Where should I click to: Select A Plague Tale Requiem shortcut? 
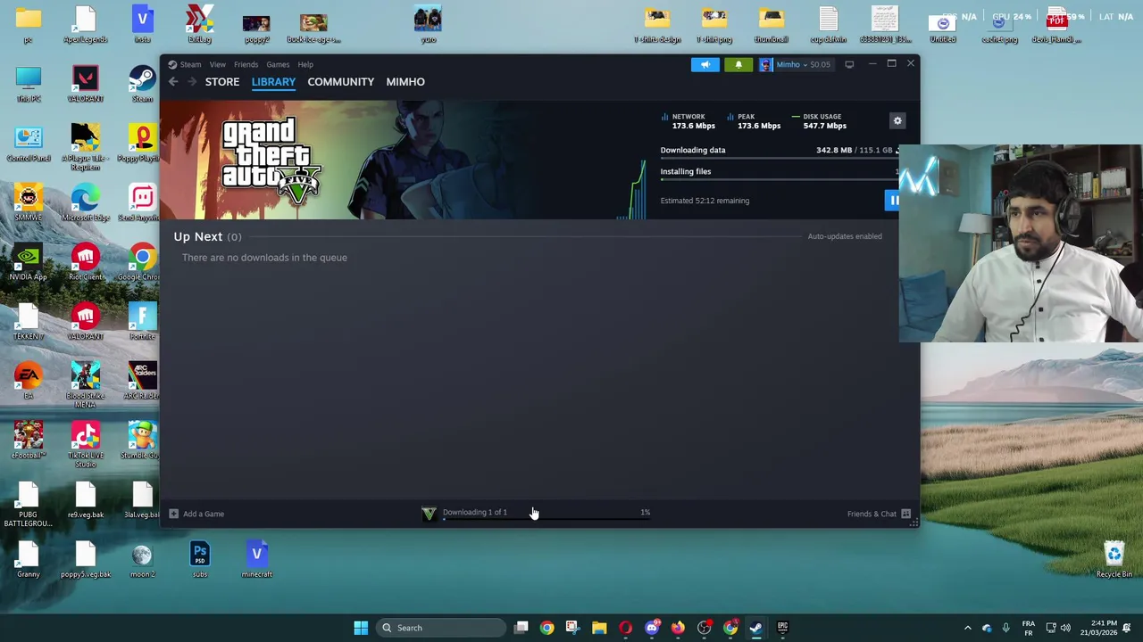click(x=85, y=147)
